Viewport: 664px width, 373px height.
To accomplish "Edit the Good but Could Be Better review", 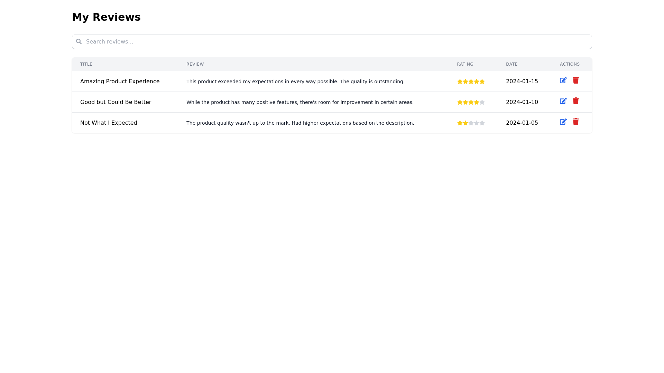I will (x=563, y=101).
